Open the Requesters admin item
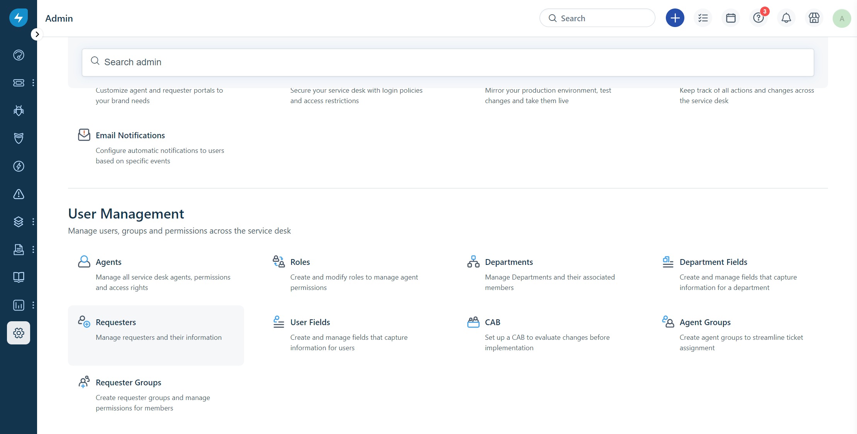Viewport: 857px width, 434px height. (x=116, y=322)
